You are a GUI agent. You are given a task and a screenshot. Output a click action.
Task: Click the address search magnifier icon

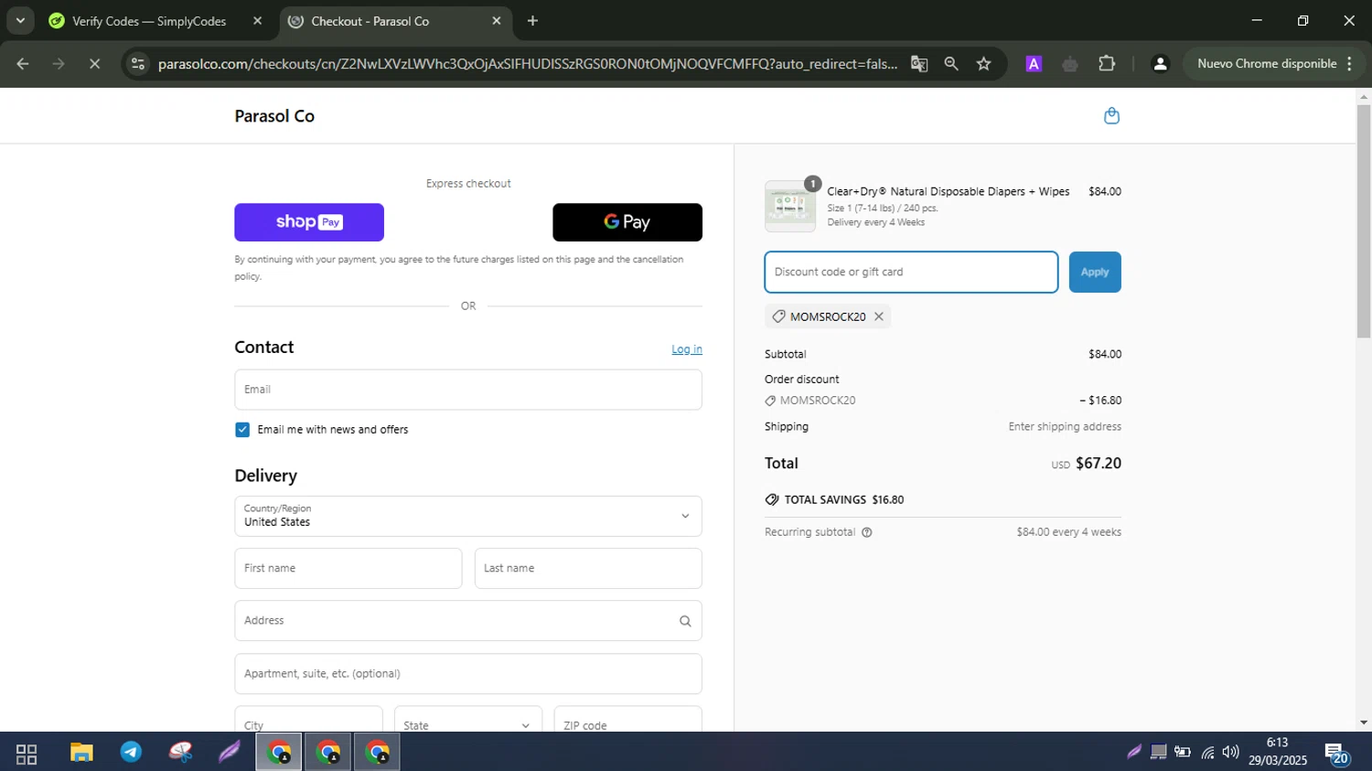coord(685,621)
